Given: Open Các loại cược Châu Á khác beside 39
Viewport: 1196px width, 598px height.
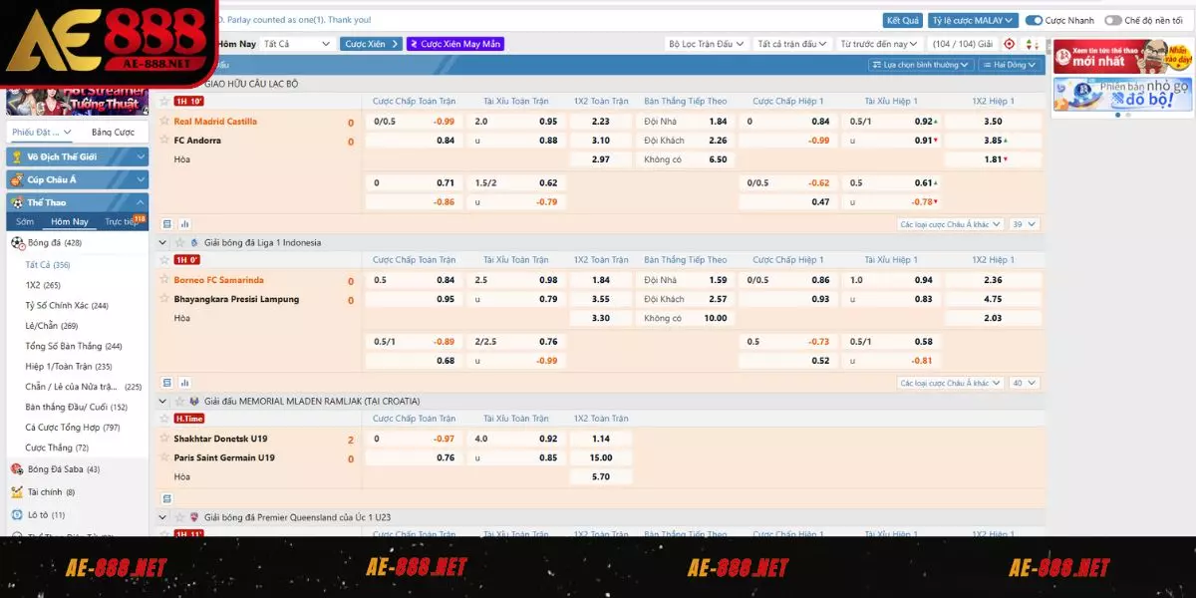Looking at the screenshot, I should tap(949, 224).
